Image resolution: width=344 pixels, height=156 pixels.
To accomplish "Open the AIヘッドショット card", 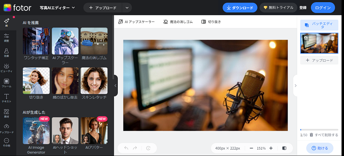I will pos(65,131).
